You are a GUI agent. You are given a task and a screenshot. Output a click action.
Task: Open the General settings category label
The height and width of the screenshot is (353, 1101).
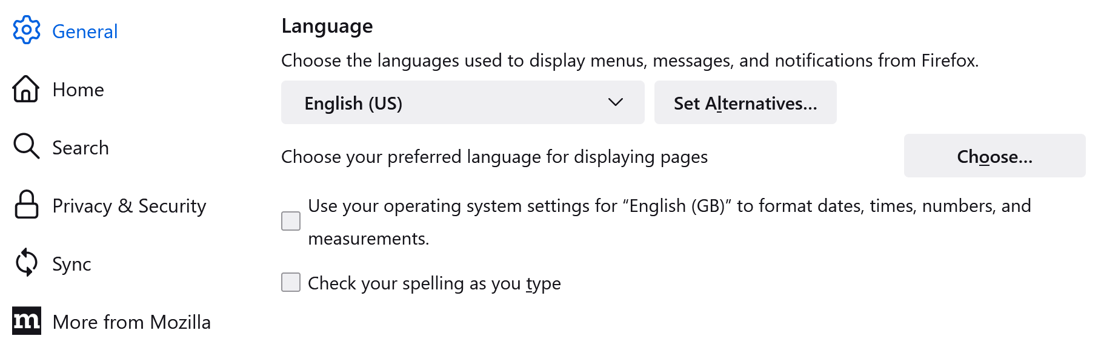coord(85,31)
